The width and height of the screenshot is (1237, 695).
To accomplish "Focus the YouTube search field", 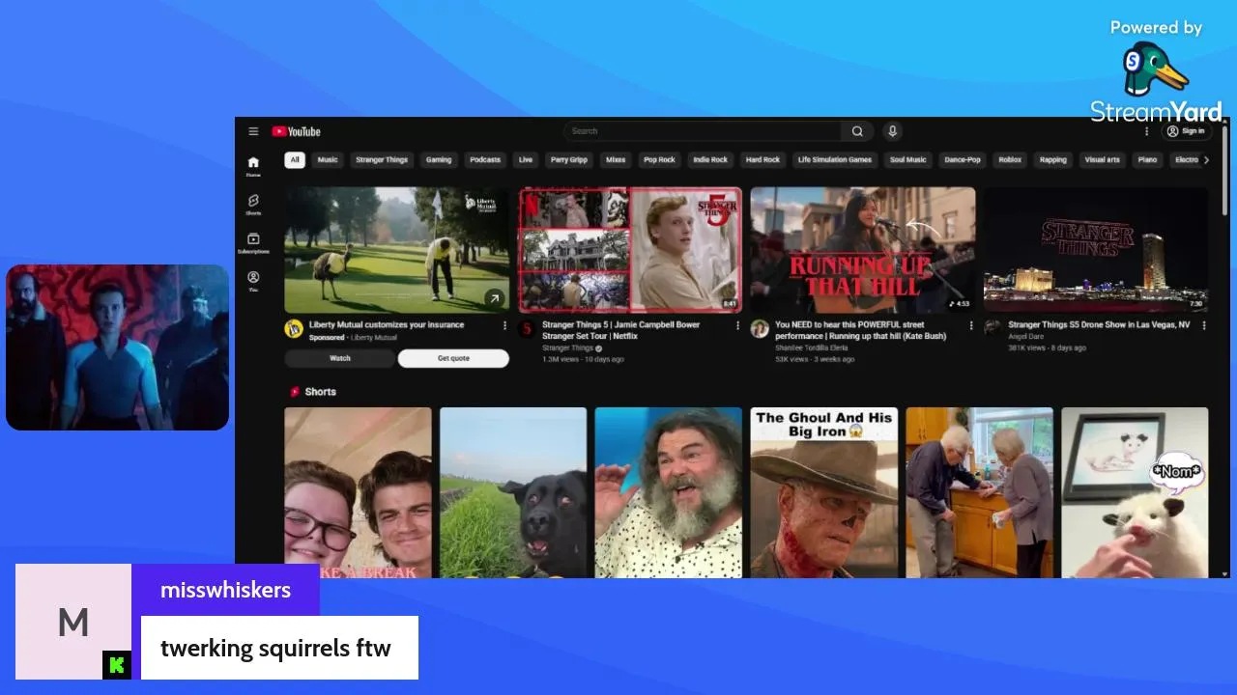I will pos(703,131).
